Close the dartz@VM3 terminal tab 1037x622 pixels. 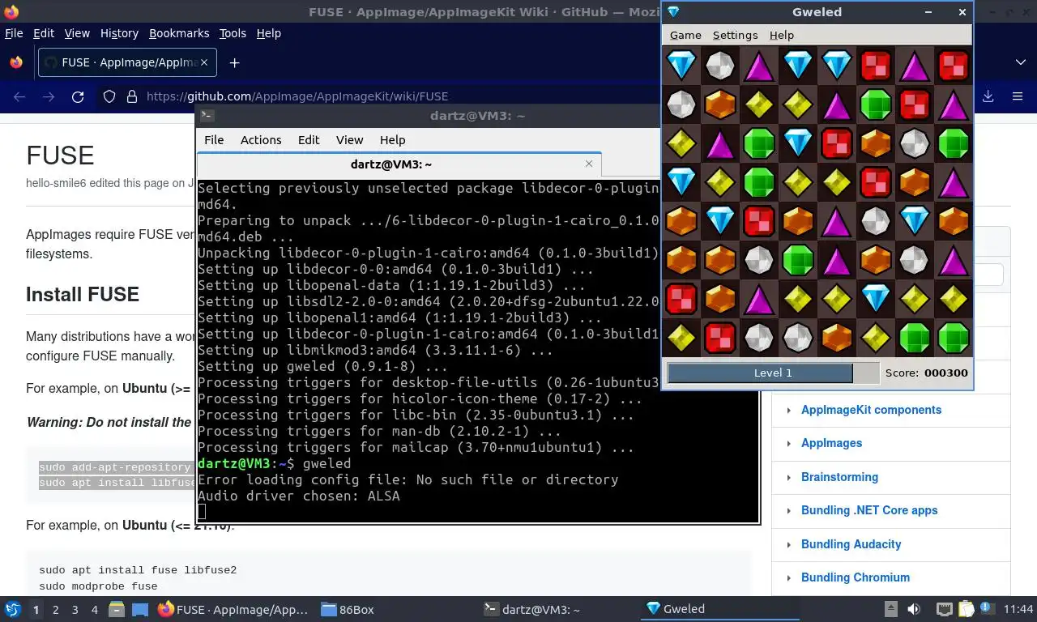589,164
